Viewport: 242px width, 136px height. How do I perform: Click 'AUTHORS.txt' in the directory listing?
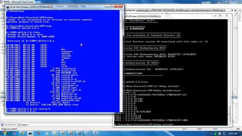pos(69,73)
